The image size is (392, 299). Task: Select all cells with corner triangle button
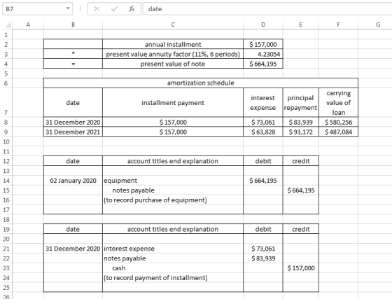8,25
